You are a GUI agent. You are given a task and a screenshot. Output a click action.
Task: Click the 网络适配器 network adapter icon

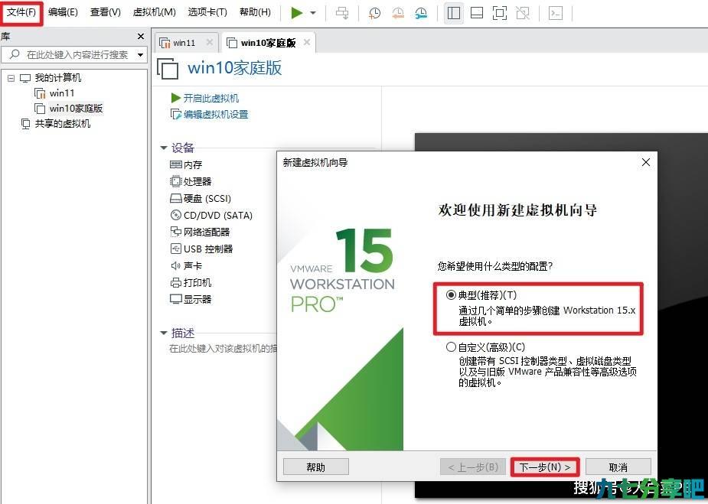click(x=175, y=232)
